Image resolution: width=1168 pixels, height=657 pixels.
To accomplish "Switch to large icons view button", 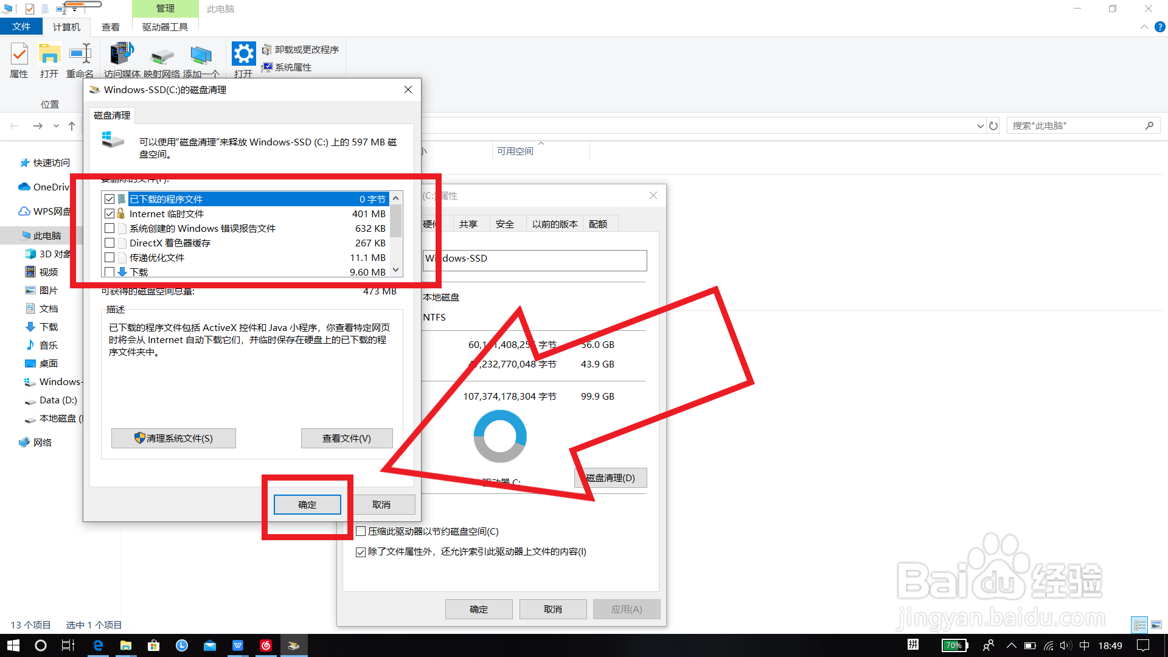I will pyautogui.click(x=1156, y=625).
